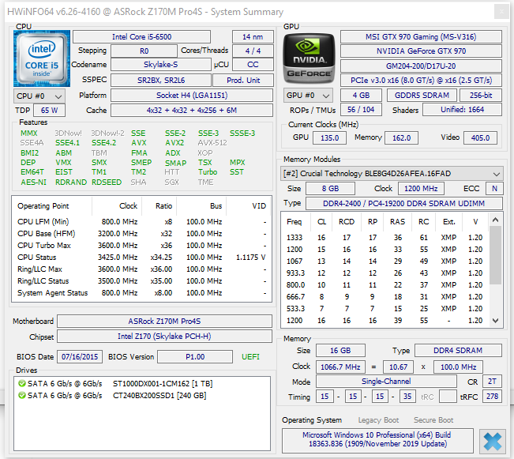Click green check icon beside ST1000DX001 drive
The height and width of the screenshot is (459, 514).
[22, 383]
